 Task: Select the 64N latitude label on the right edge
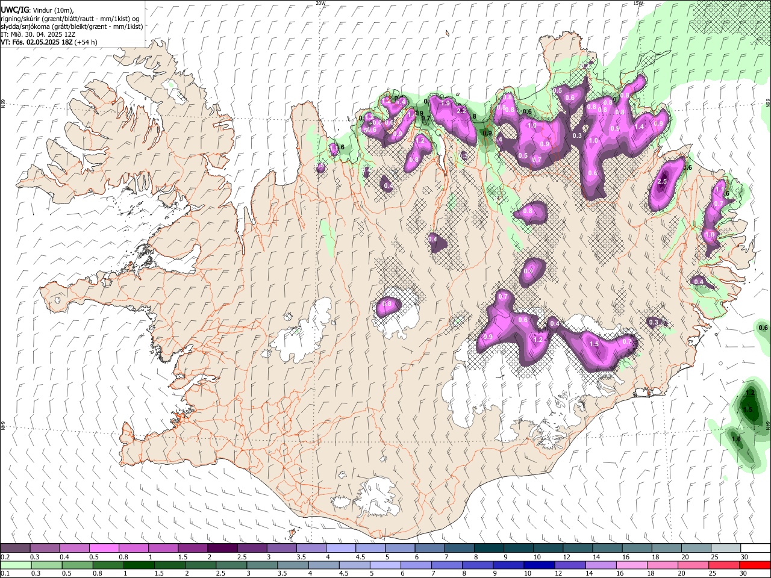(x=767, y=425)
